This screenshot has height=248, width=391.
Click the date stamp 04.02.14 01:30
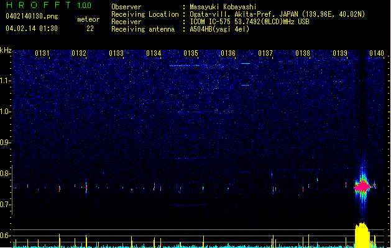[32, 29]
